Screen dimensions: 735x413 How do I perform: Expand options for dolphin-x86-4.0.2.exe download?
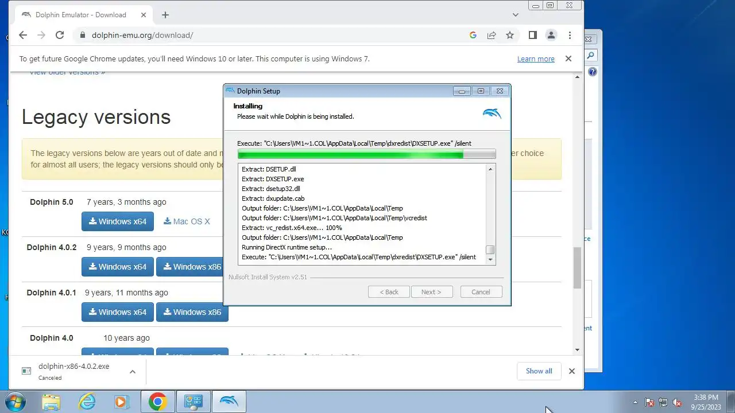point(133,371)
